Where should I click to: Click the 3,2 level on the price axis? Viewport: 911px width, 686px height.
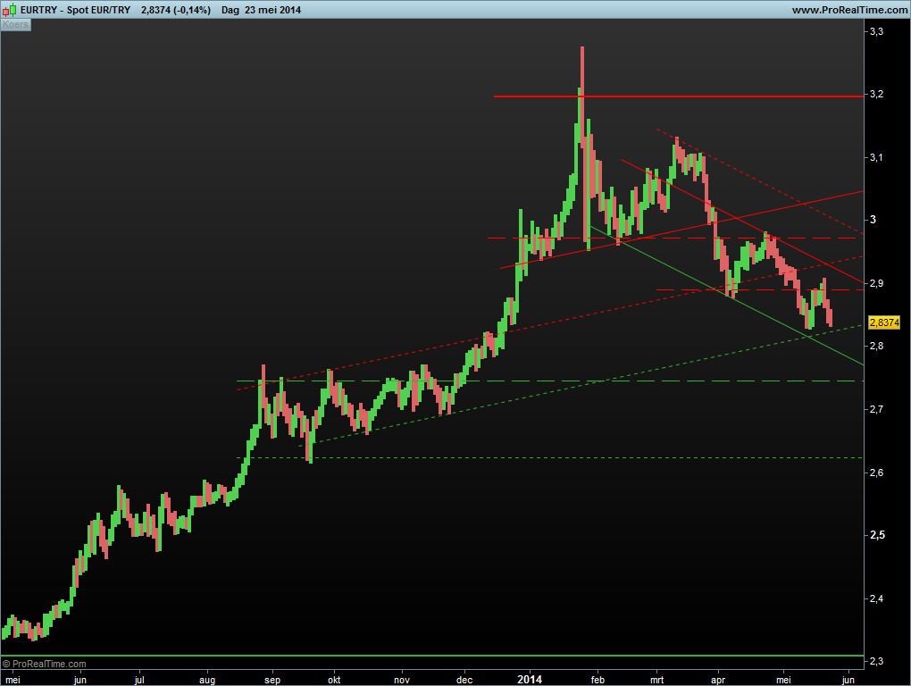(876, 94)
